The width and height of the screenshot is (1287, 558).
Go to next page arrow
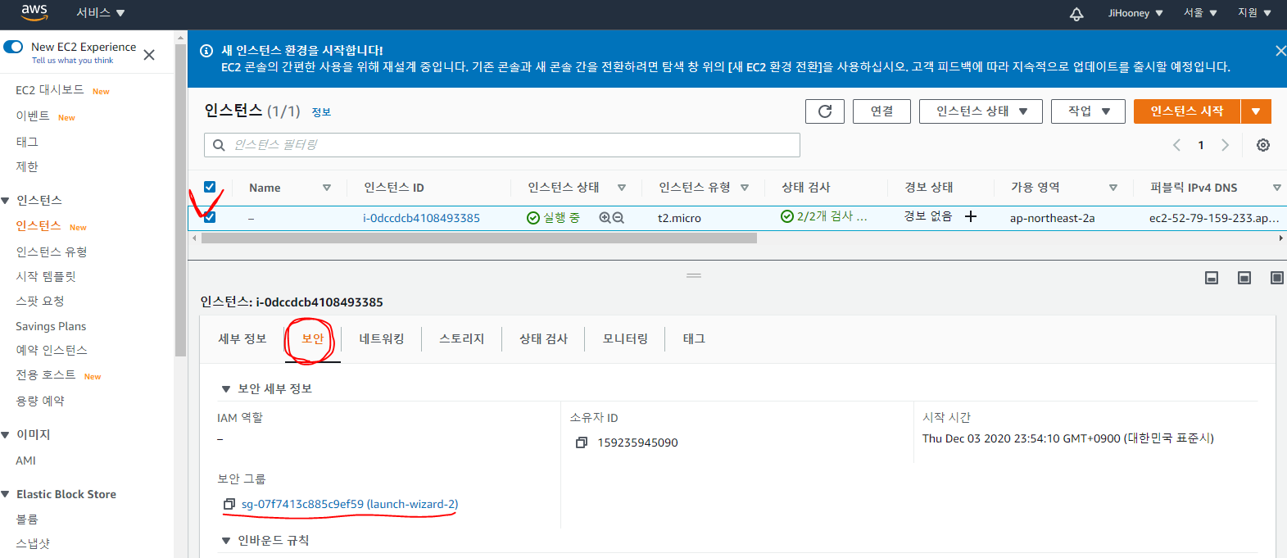(x=1226, y=145)
